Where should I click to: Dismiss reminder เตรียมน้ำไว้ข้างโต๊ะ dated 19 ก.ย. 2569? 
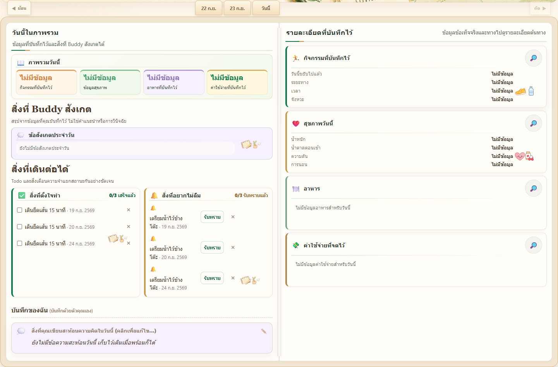point(233,217)
